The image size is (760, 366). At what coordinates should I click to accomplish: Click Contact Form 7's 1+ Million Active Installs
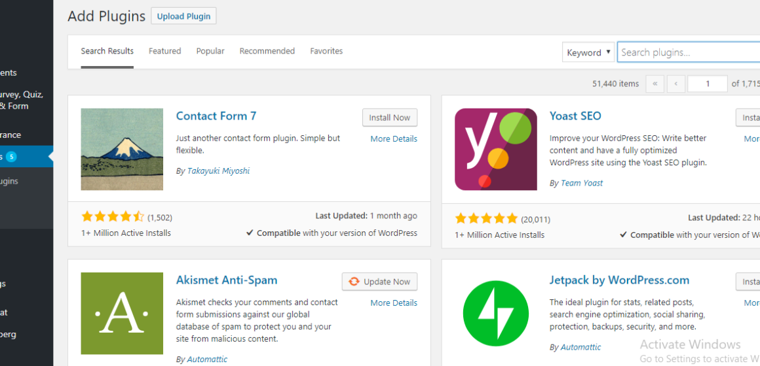[x=126, y=233]
